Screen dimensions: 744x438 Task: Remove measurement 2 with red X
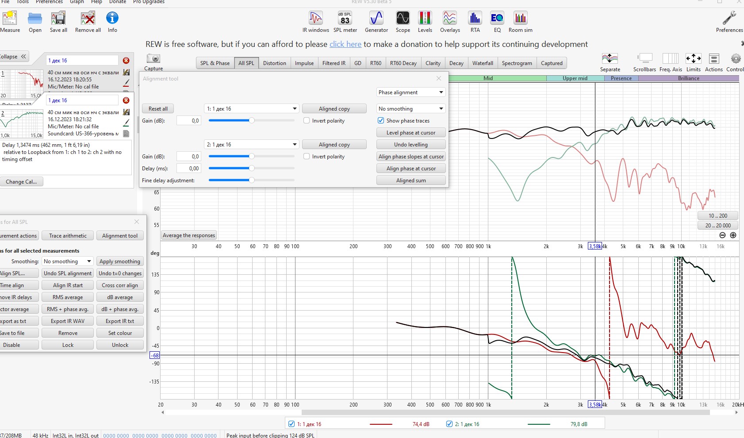pyautogui.click(x=126, y=100)
